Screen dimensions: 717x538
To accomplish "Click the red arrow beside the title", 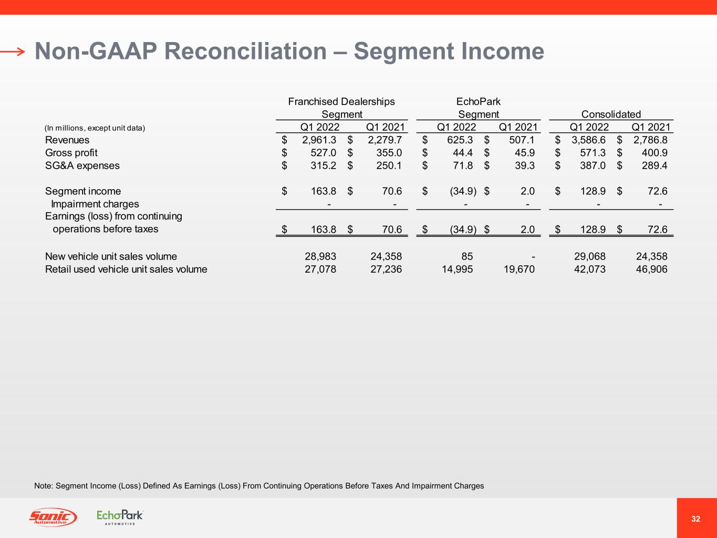I will [13, 51].
